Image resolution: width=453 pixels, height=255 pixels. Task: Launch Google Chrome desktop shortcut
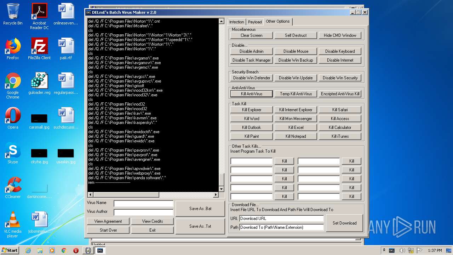tap(13, 86)
